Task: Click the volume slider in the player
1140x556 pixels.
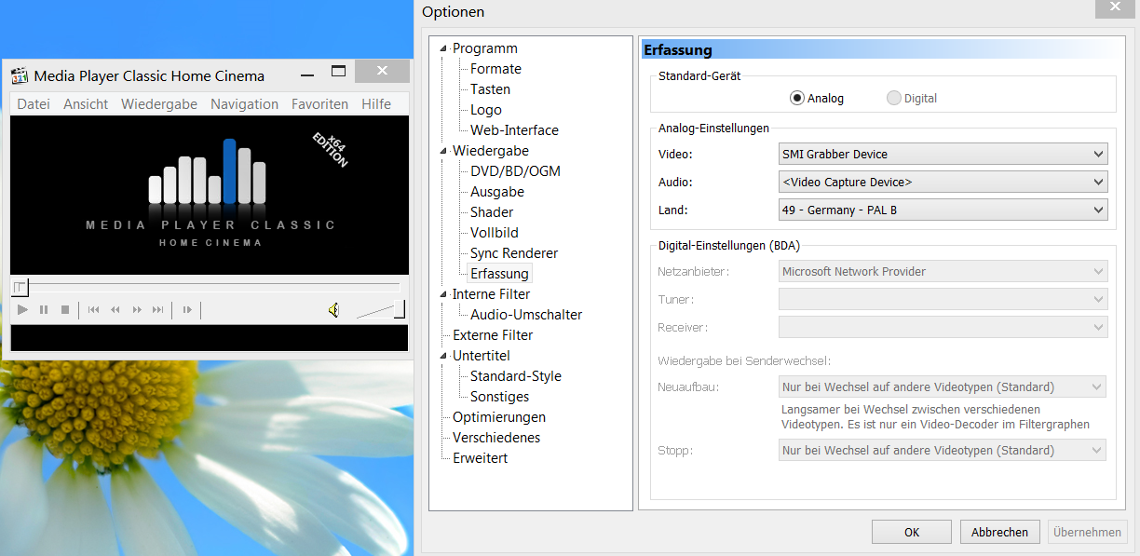Action: 380,309
